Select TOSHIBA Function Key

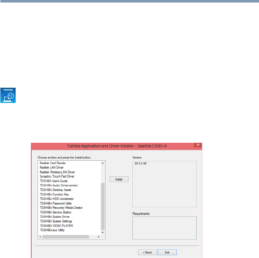(55, 194)
